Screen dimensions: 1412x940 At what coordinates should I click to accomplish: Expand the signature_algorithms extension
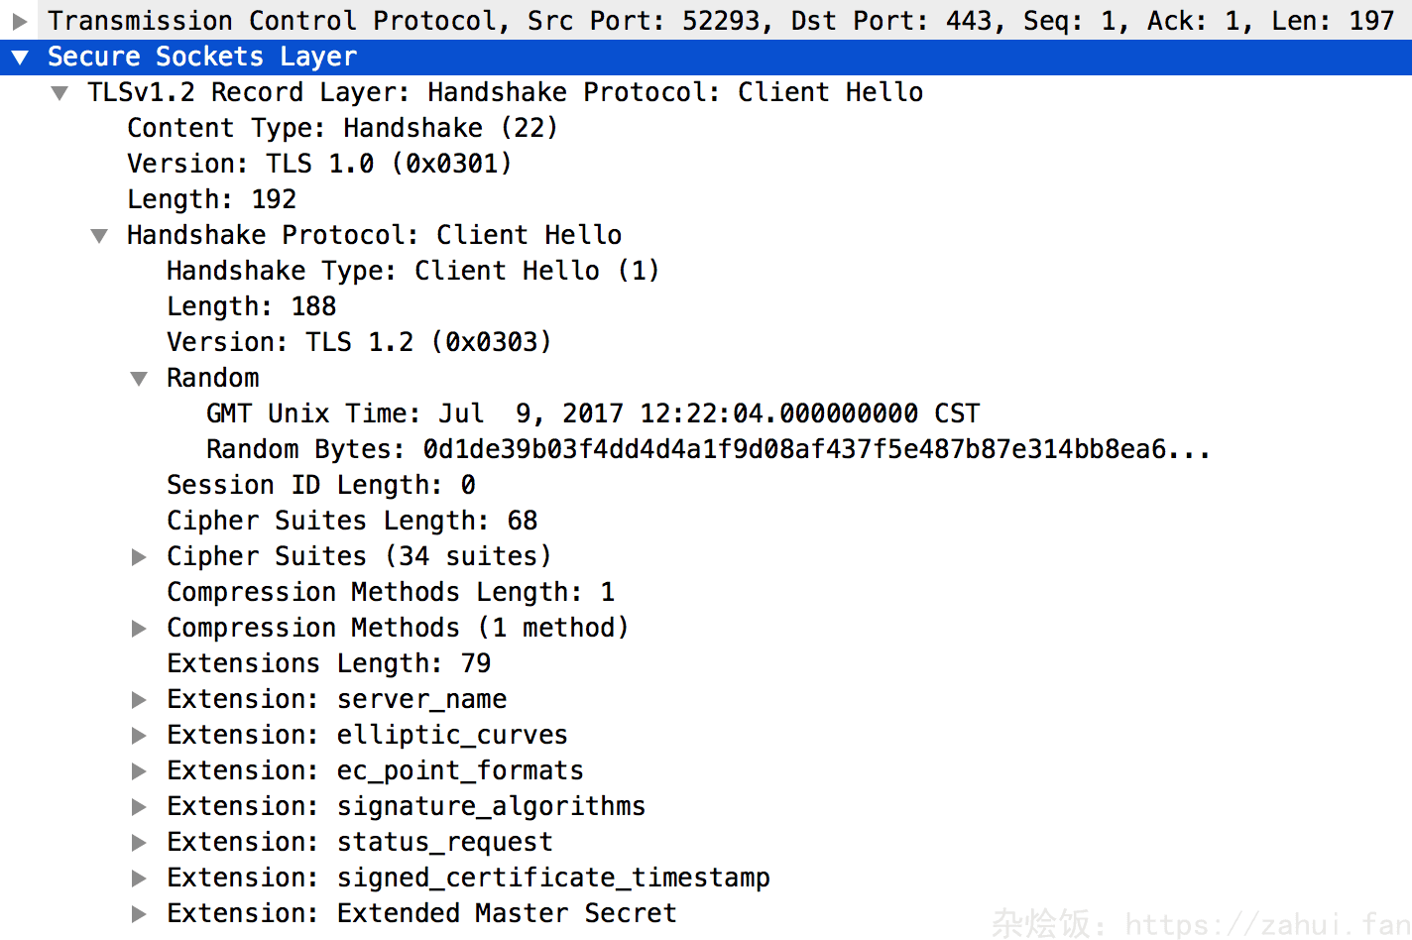tap(139, 807)
